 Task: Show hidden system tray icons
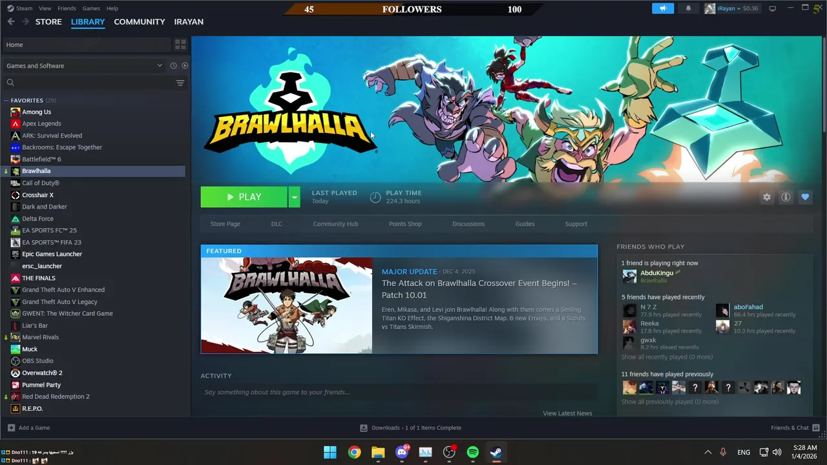tap(707, 452)
